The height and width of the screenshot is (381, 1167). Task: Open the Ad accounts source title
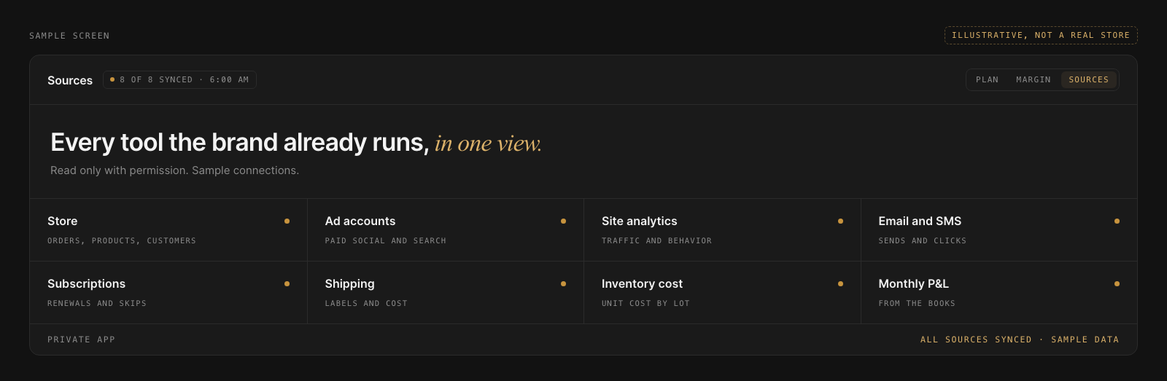[x=360, y=221]
